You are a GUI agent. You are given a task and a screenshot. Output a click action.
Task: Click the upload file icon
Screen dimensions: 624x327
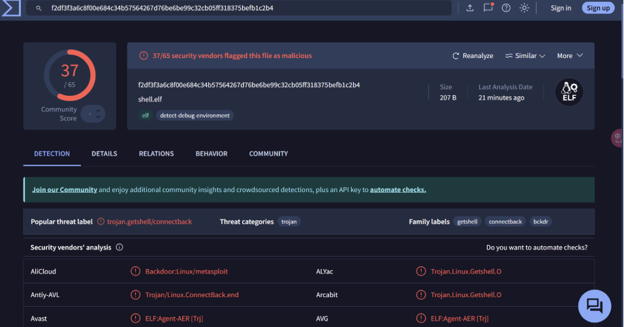coord(470,8)
